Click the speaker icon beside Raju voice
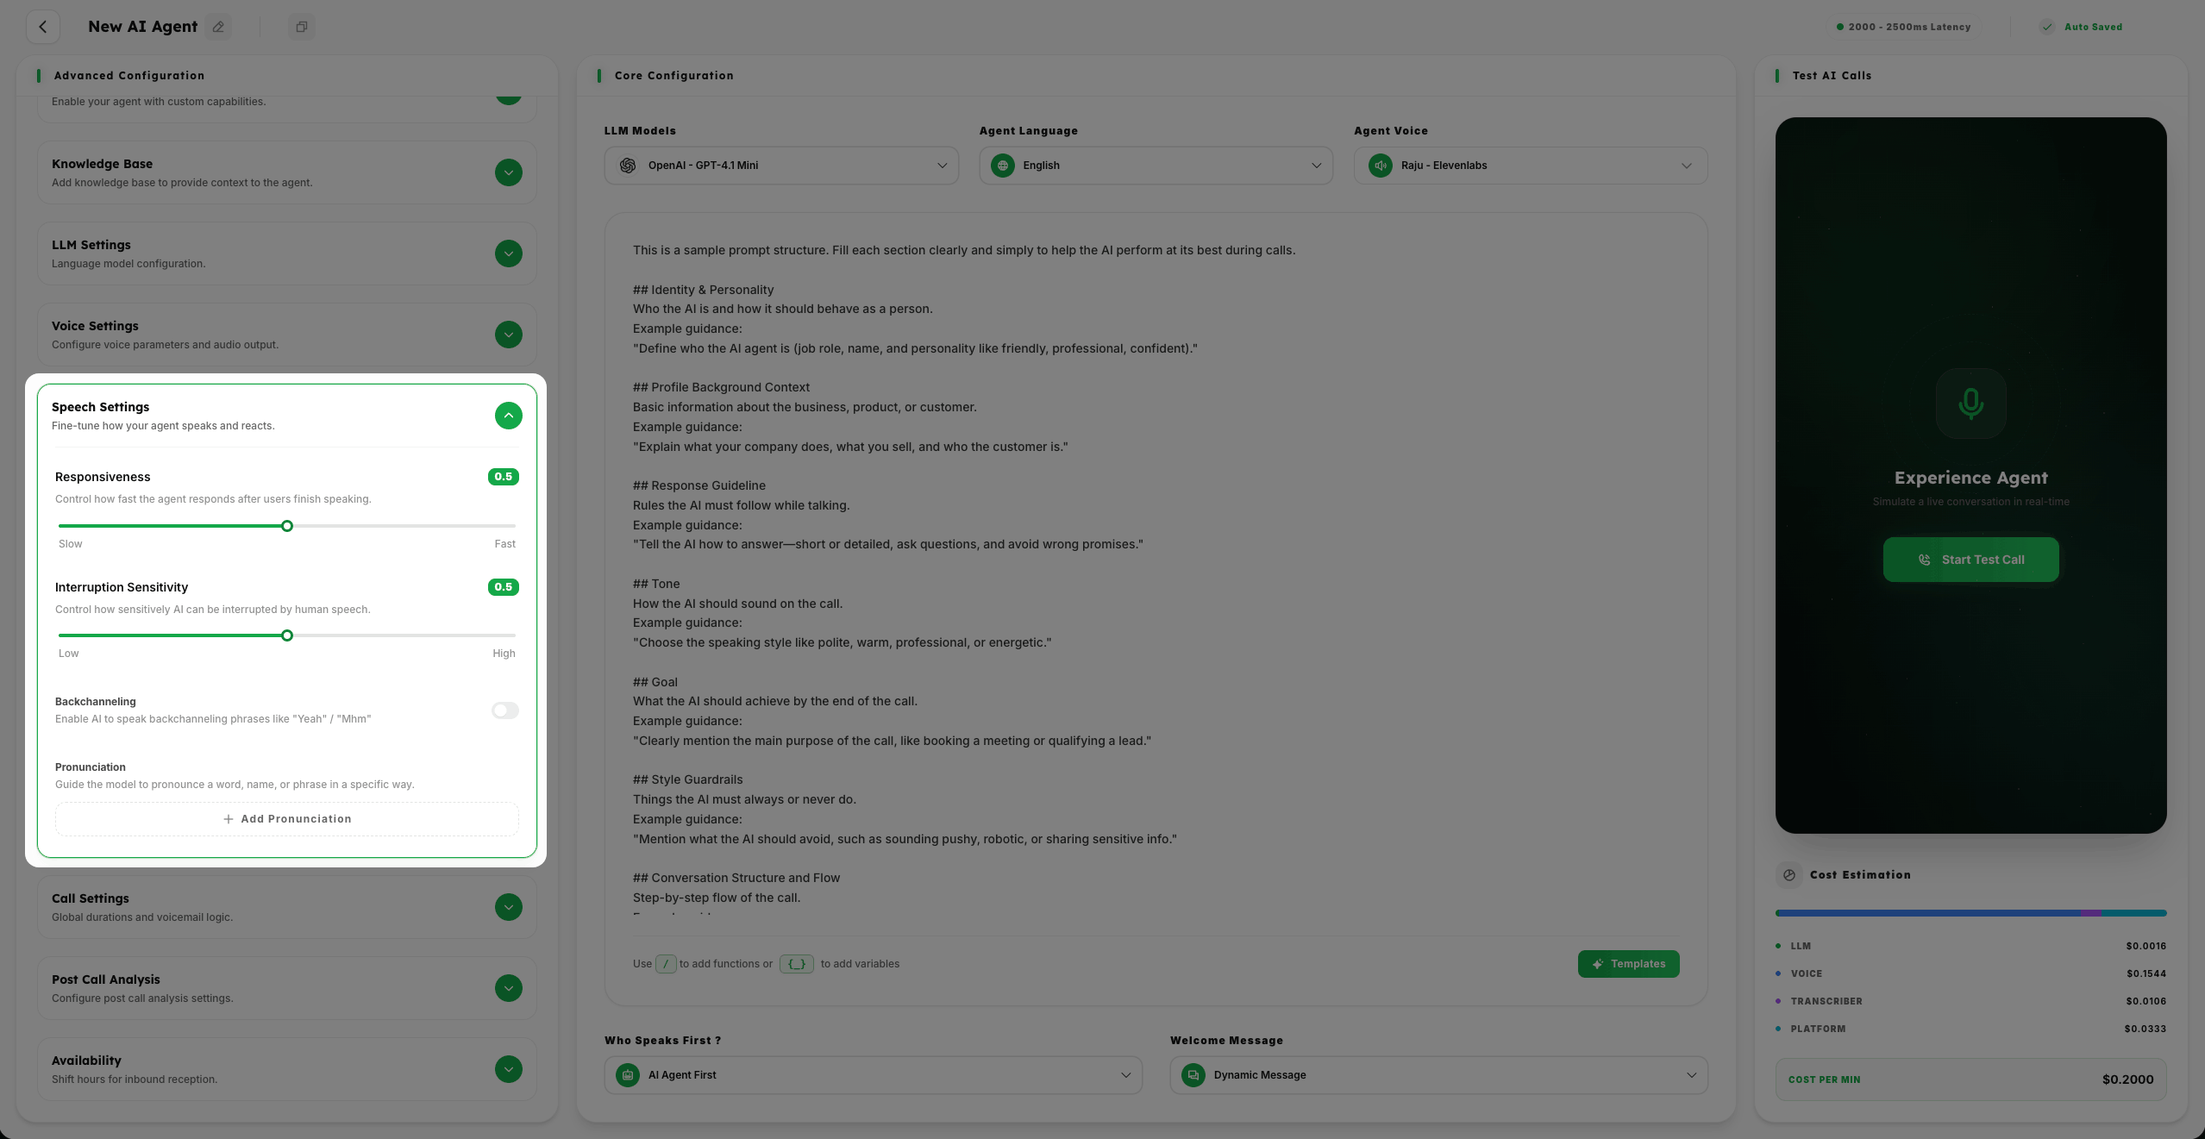2205x1139 pixels. (1381, 166)
